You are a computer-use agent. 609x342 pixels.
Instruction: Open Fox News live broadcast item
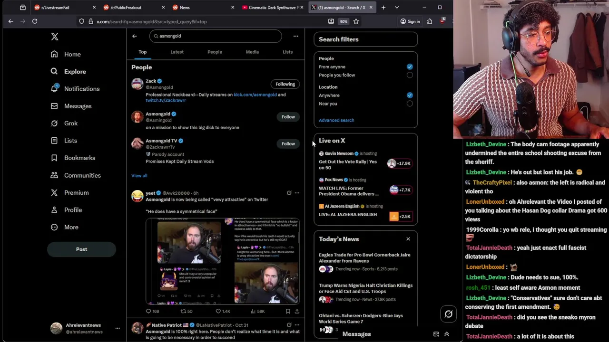pyautogui.click(x=365, y=188)
